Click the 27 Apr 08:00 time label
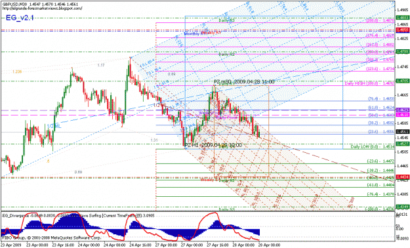 click(x=192, y=245)
